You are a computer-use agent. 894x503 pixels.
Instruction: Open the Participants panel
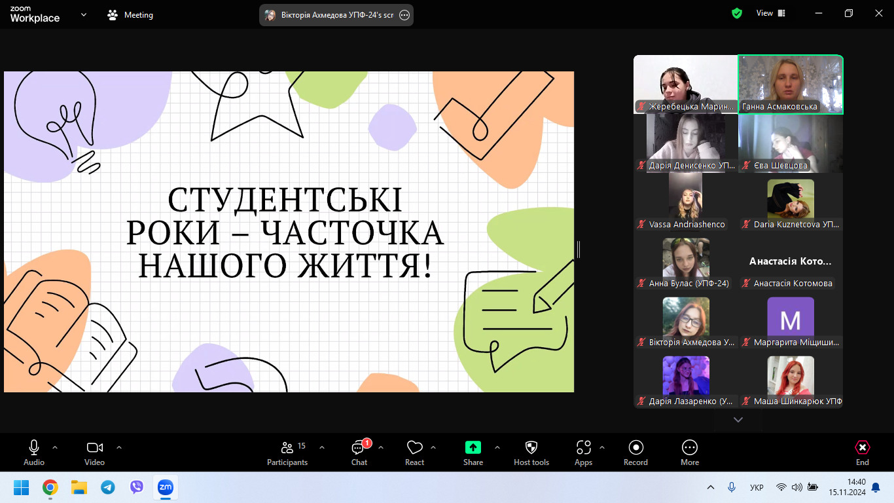pos(287,453)
